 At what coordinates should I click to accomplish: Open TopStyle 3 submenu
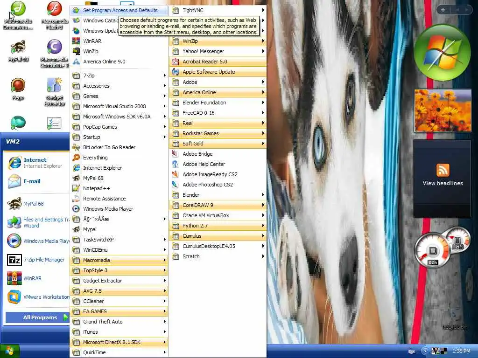click(x=119, y=270)
